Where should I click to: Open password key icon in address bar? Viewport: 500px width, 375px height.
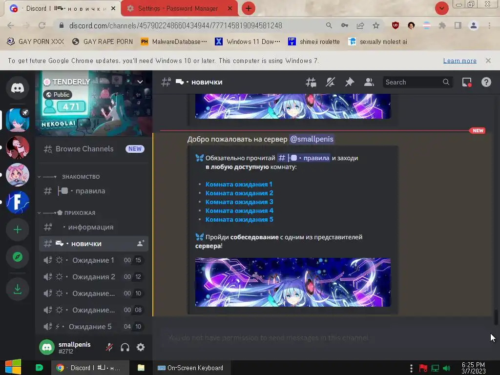[344, 25]
